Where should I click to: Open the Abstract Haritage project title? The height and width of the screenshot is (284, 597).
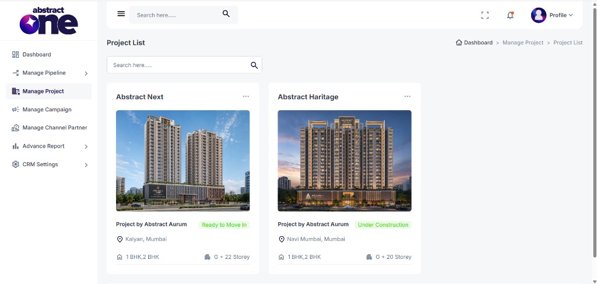coord(308,97)
